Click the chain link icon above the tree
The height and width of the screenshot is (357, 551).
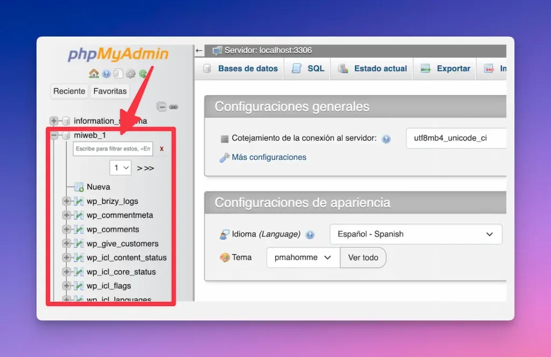pos(173,108)
